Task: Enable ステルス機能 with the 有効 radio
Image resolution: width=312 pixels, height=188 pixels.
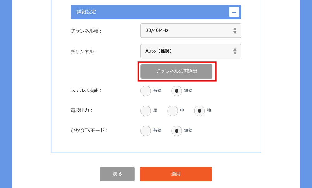Action: coord(146,91)
